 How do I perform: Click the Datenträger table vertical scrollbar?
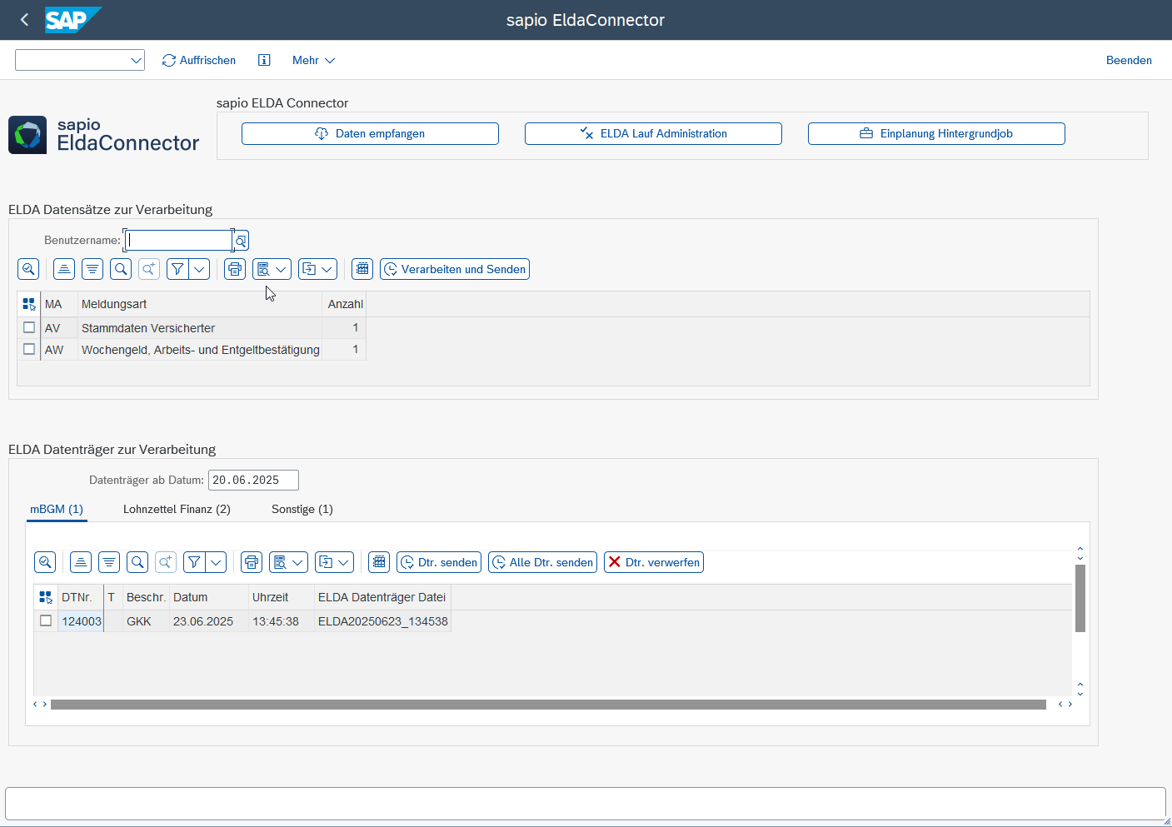[1080, 598]
